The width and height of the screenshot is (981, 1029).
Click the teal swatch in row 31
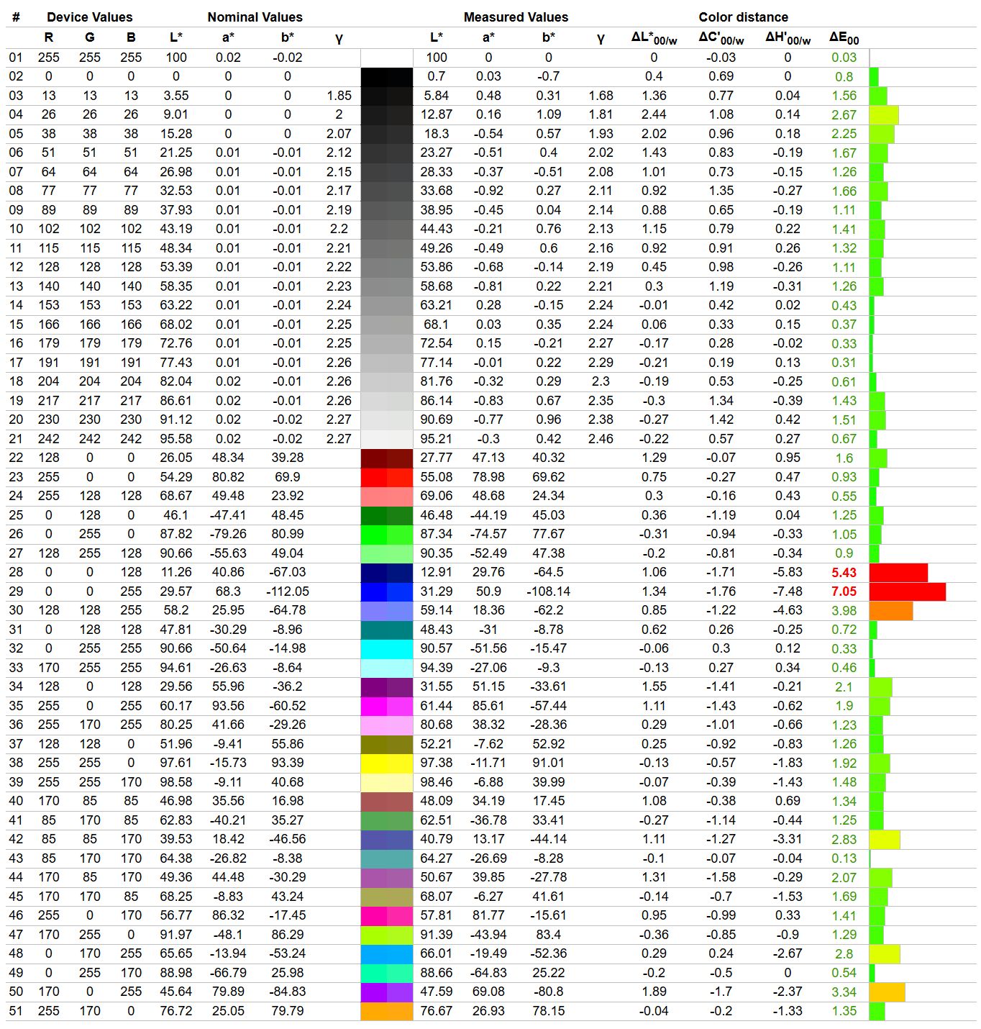[x=387, y=630]
